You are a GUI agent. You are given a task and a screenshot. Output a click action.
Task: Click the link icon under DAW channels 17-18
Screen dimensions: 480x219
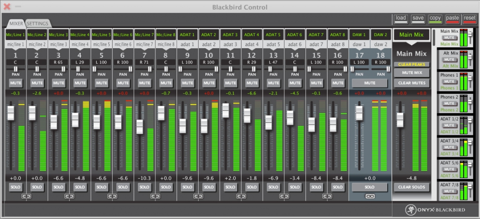click(370, 196)
